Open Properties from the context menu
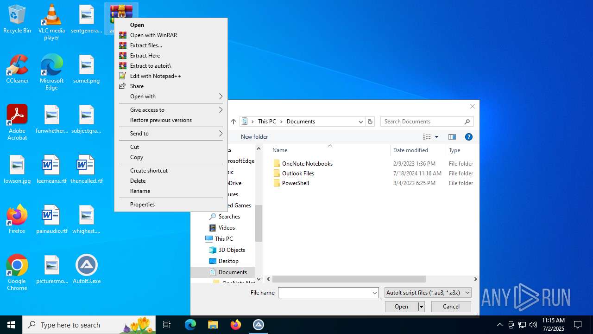Viewport: 593px width, 334px height. click(x=171, y=205)
